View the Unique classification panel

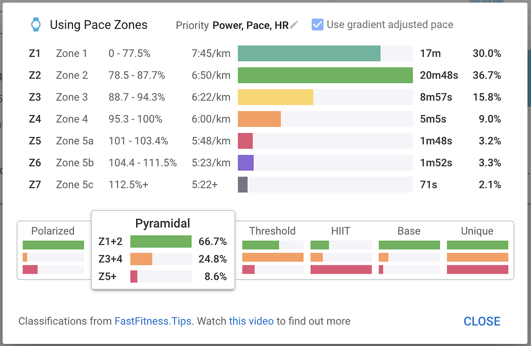pos(477,252)
